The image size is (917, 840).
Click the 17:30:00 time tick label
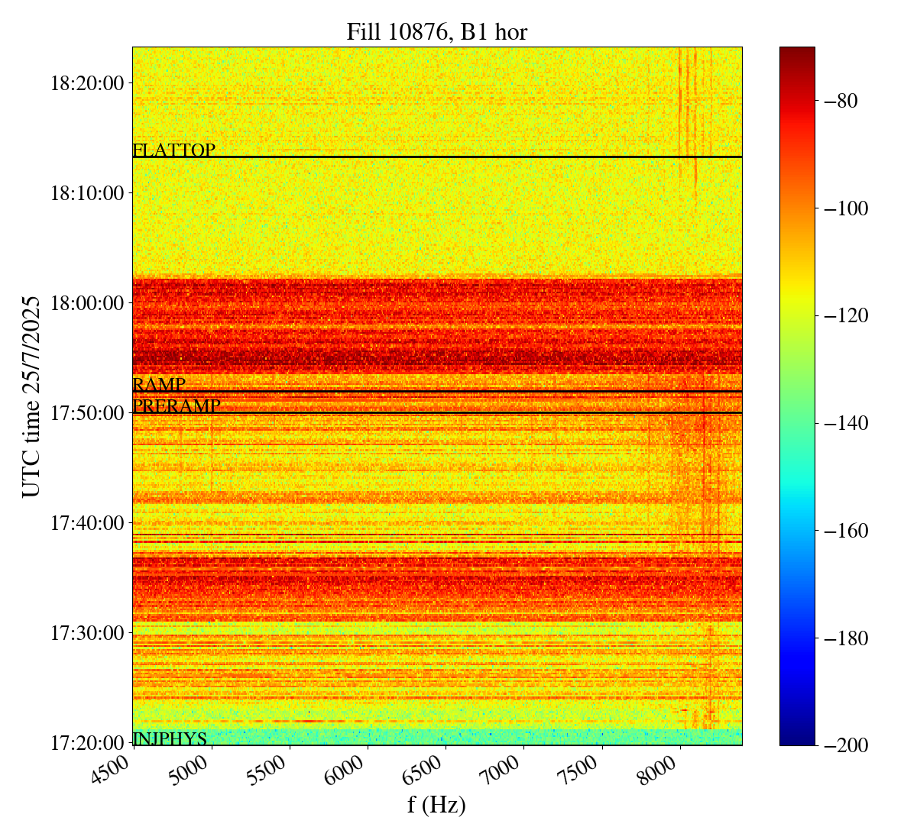point(86,633)
